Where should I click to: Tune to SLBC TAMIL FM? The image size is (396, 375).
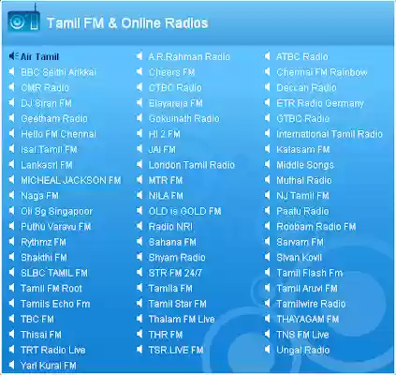coord(54,273)
